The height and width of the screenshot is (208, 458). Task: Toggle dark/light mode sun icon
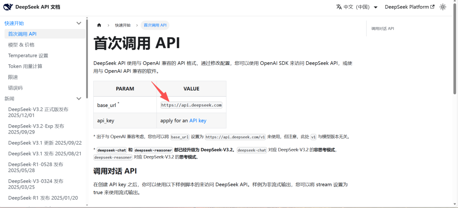tap(443, 7)
